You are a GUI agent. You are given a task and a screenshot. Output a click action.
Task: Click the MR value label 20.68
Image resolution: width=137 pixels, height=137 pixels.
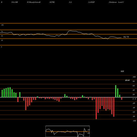127,80
